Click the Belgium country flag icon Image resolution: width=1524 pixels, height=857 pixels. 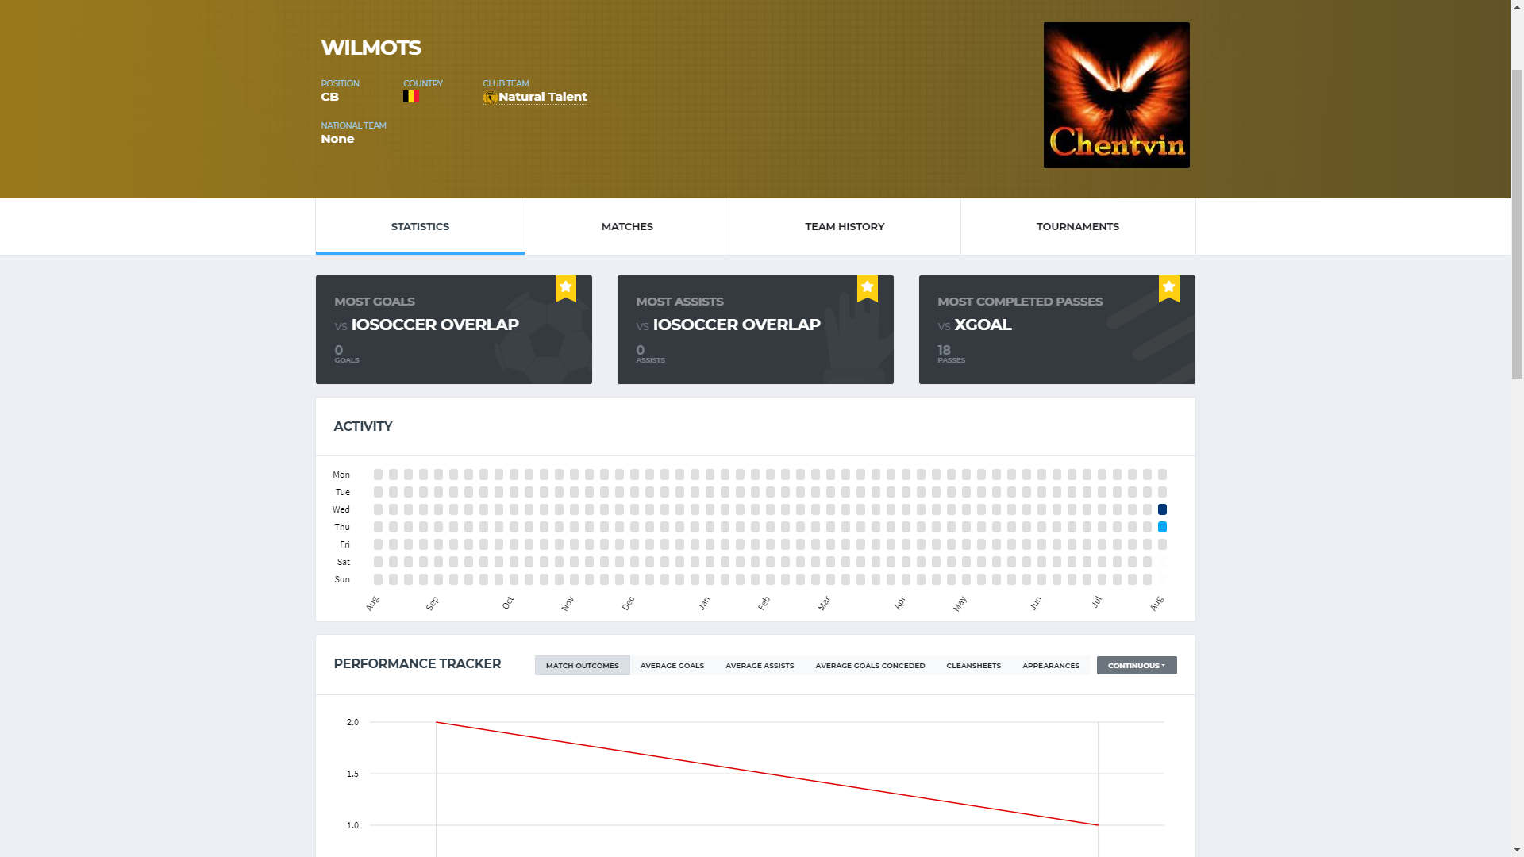[410, 97]
